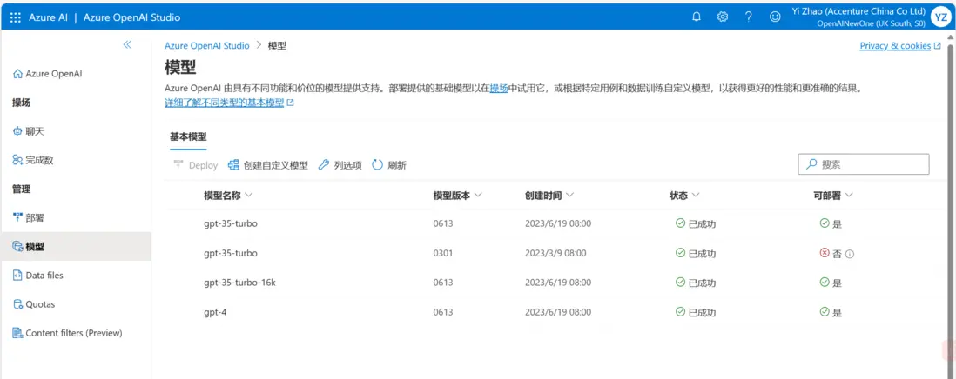Select 模型 in the sidebar
The height and width of the screenshot is (379, 956).
point(76,246)
